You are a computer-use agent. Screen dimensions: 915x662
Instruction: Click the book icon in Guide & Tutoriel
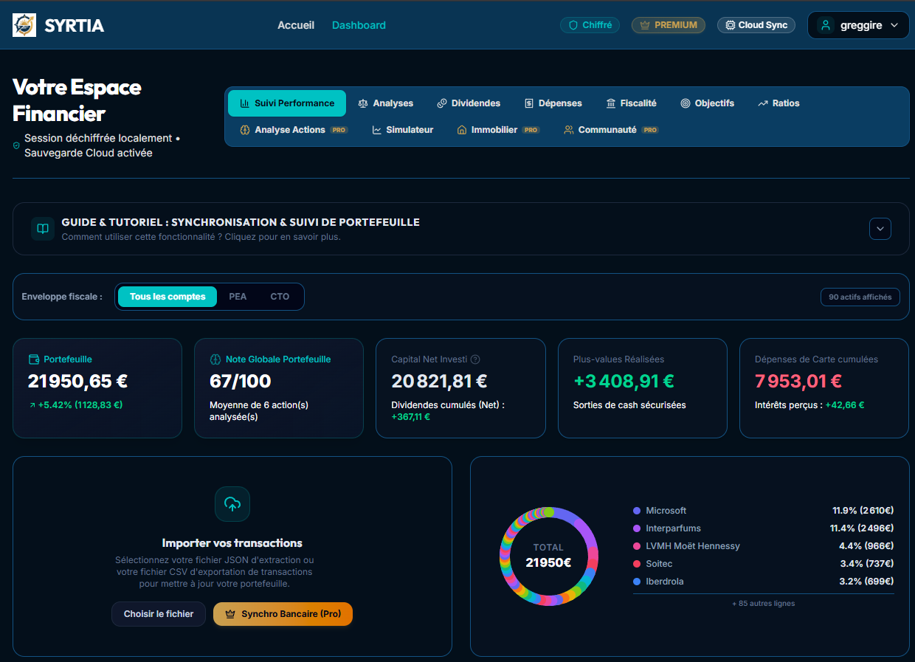(x=43, y=229)
